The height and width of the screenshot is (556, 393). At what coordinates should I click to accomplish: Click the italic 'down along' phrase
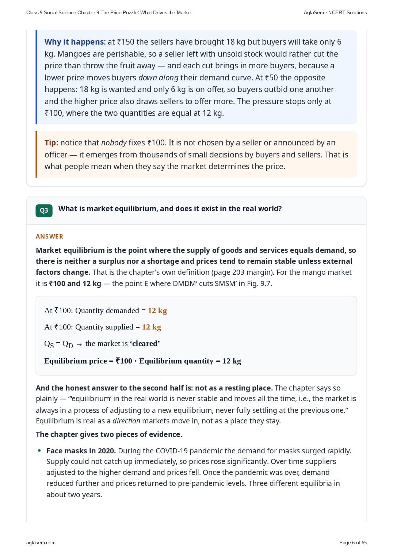[158, 77]
